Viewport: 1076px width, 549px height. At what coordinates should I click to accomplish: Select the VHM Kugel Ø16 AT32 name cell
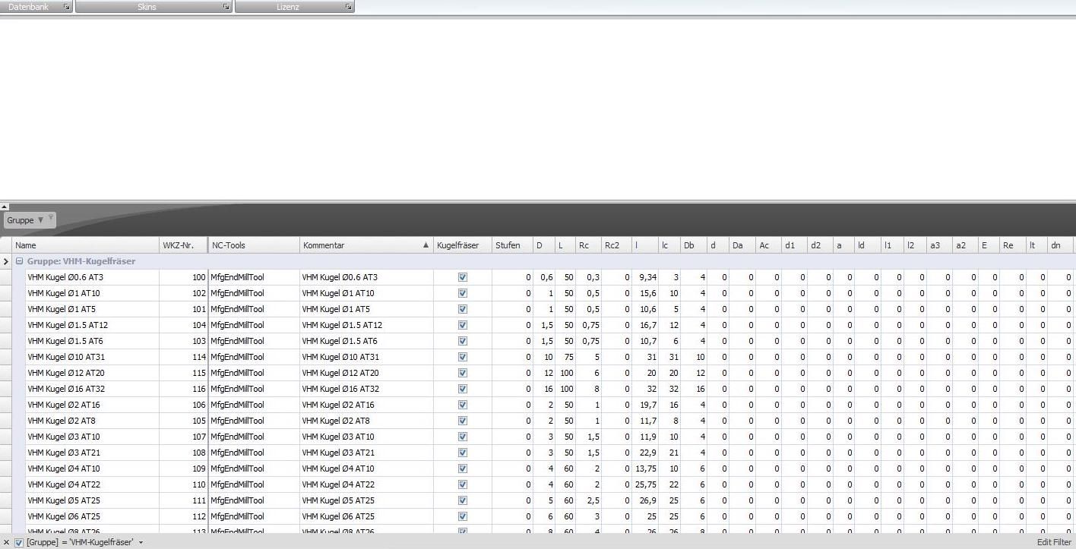[x=91, y=389]
